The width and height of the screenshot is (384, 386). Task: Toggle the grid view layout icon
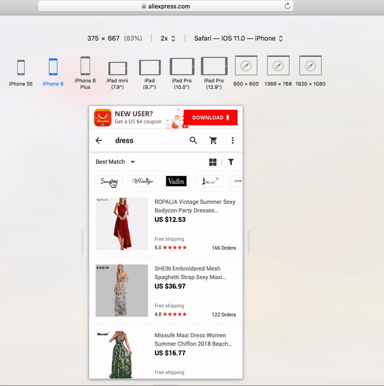212,162
